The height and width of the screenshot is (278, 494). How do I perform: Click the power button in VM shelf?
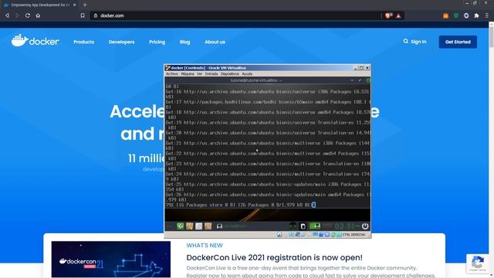coord(365,226)
